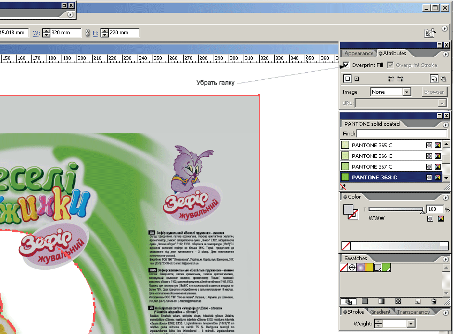Click the Show Center dot icon
The image size is (453, 334).
coord(357,79)
